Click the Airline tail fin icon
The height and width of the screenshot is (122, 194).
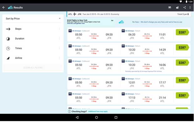coord(8,58)
